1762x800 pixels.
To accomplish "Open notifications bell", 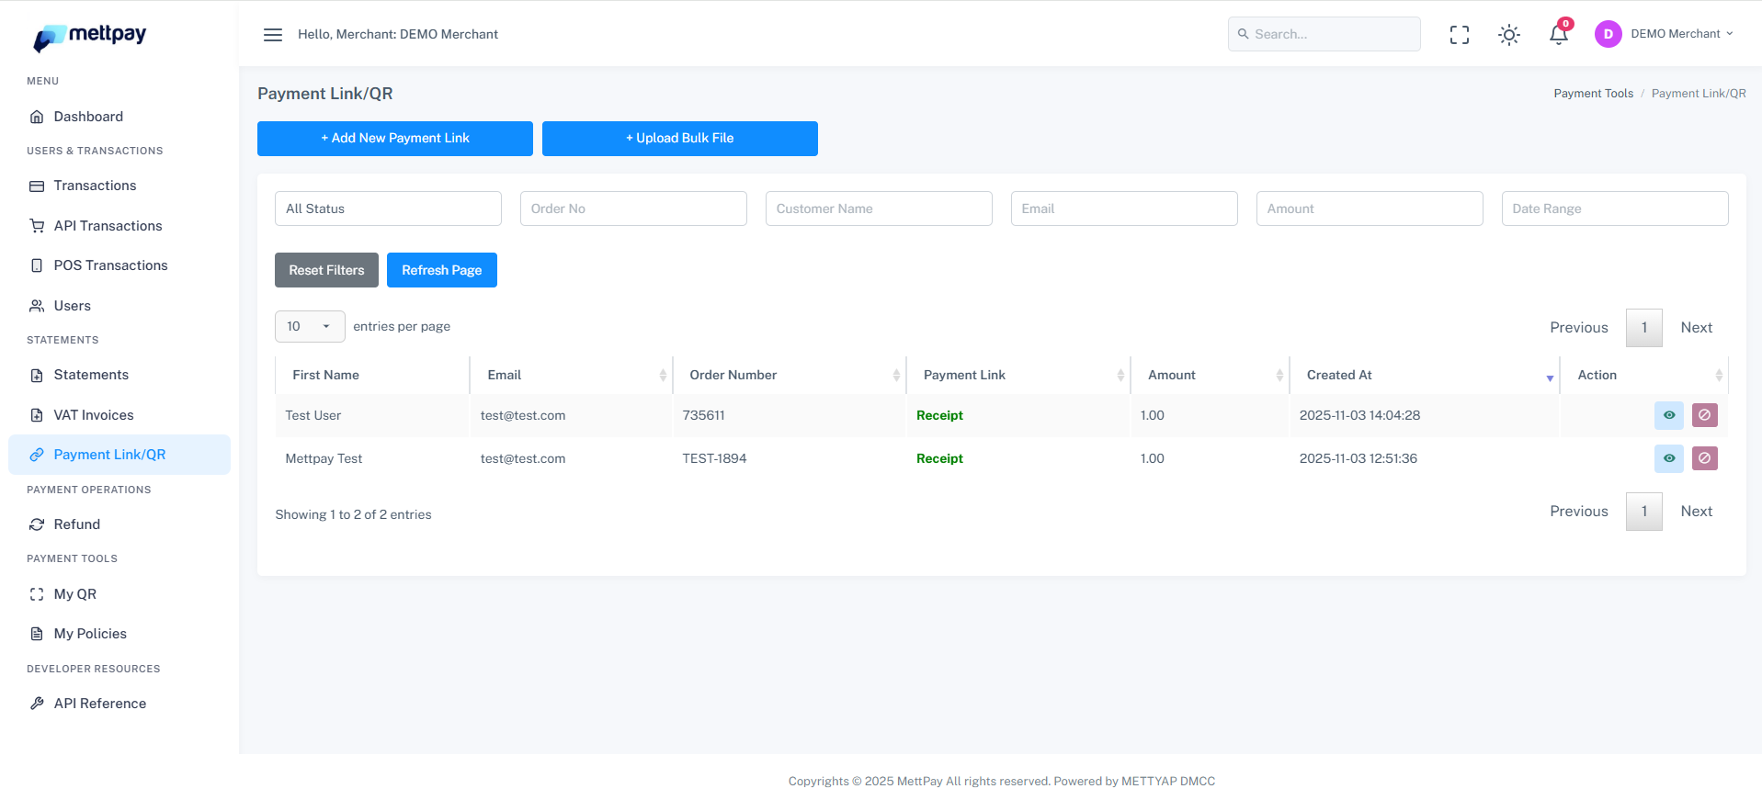I will 1559,34.
